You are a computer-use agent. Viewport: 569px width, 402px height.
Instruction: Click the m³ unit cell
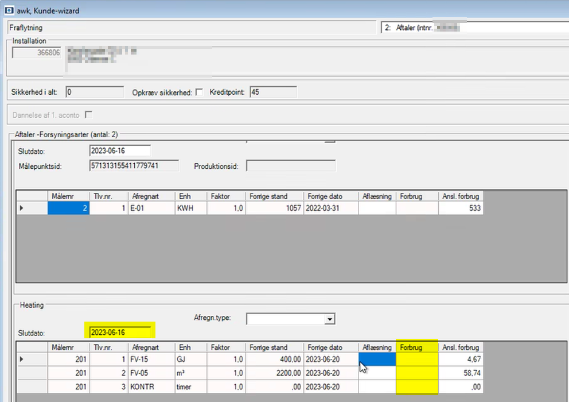click(191, 373)
